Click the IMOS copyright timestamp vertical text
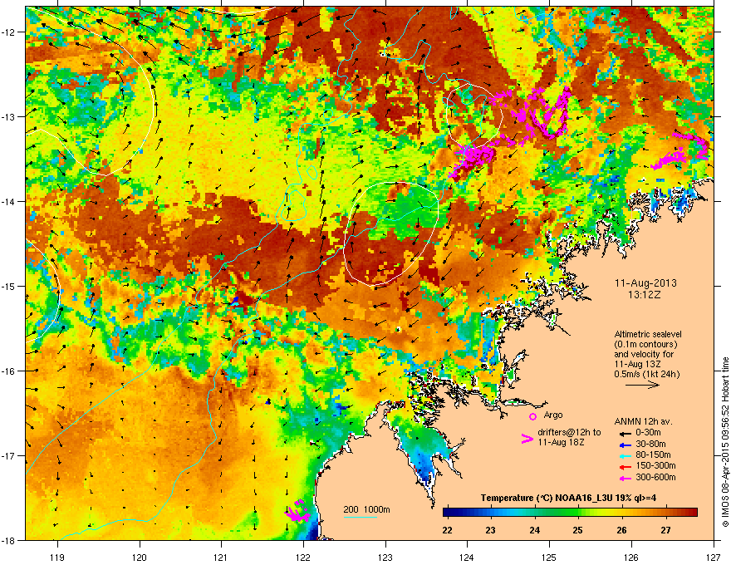Image resolution: width=731 pixels, height=565 pixels. [725, 441]
